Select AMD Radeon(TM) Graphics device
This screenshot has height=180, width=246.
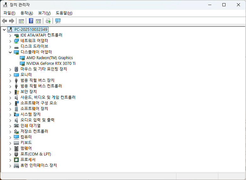click(49, 58)
